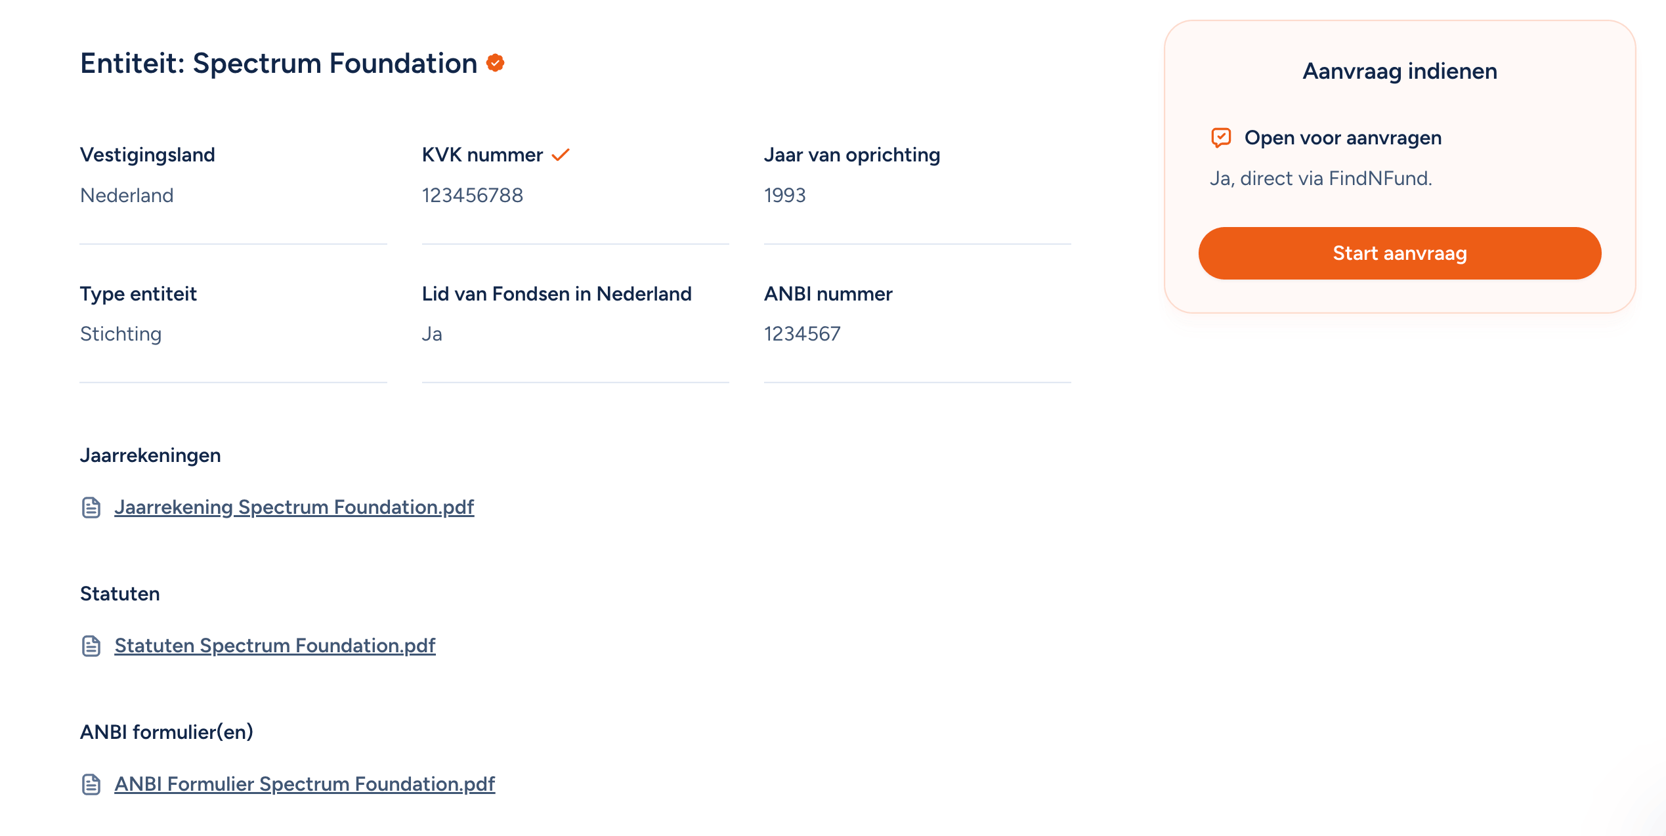Click the Entiteit: Spectrum Foundation page title
Screen dimensions: 1666x836
(x=277, y=63)
